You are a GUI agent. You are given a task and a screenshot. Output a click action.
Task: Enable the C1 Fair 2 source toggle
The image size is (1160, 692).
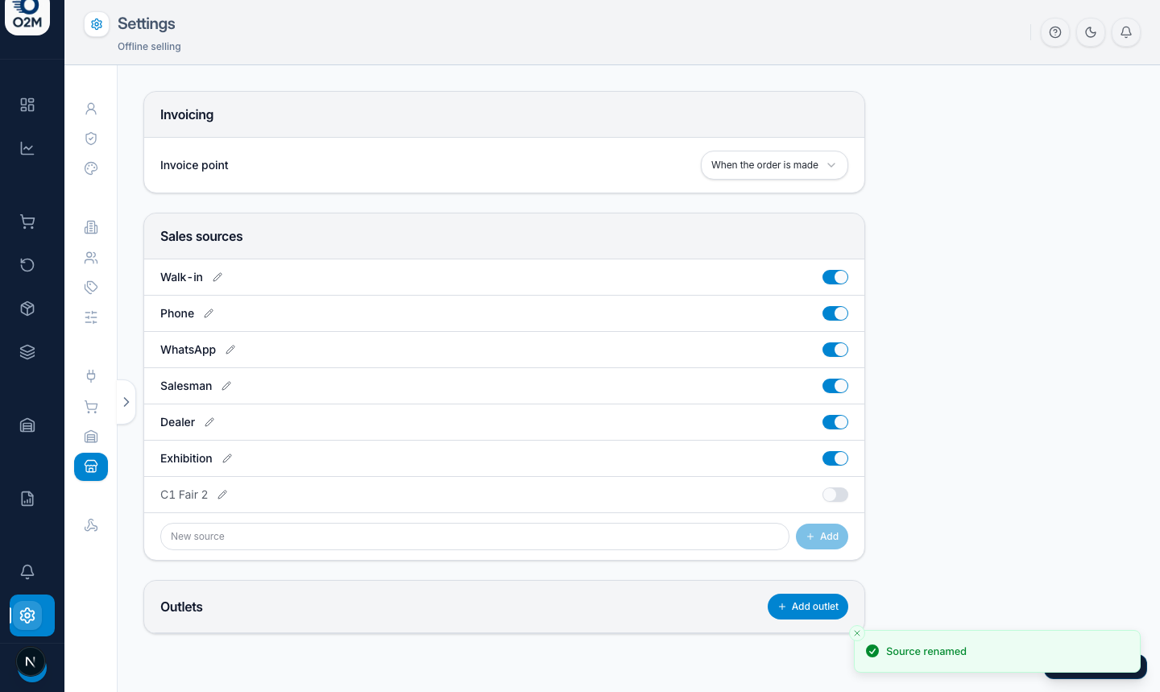point(835,495)
